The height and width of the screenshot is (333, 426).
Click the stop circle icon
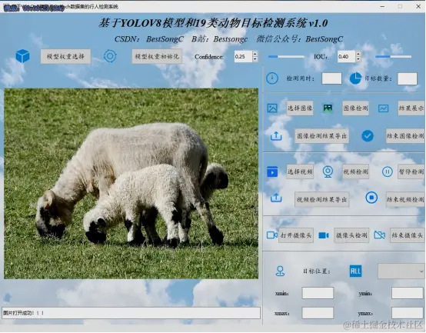371,198
